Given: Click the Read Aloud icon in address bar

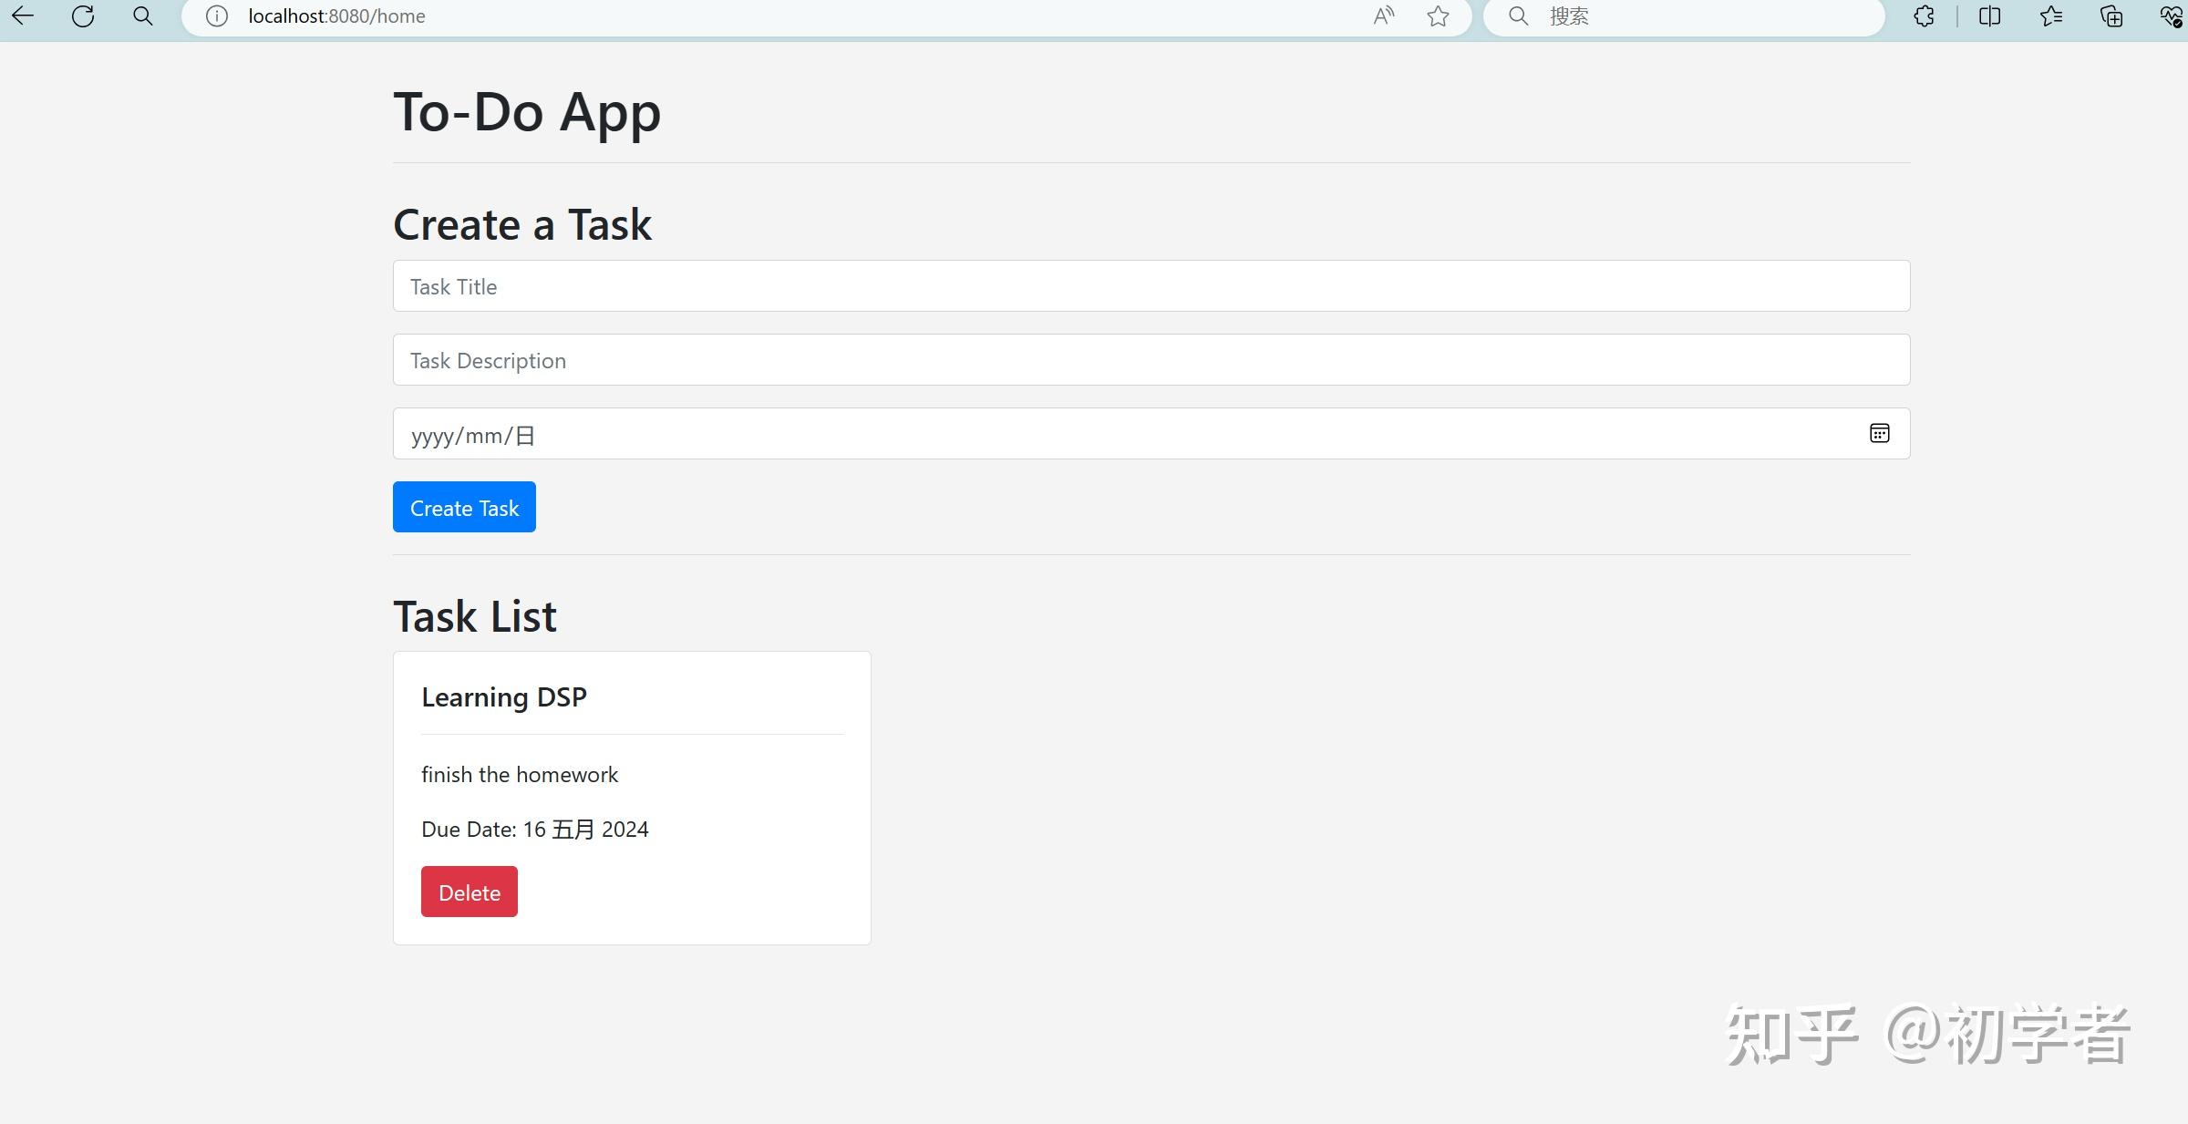Looking at the screenshot, I should pos(1383,15).
